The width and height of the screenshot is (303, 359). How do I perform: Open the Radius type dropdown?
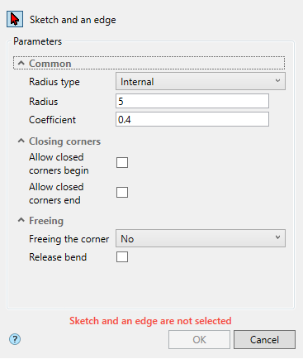tap(201, 81)
